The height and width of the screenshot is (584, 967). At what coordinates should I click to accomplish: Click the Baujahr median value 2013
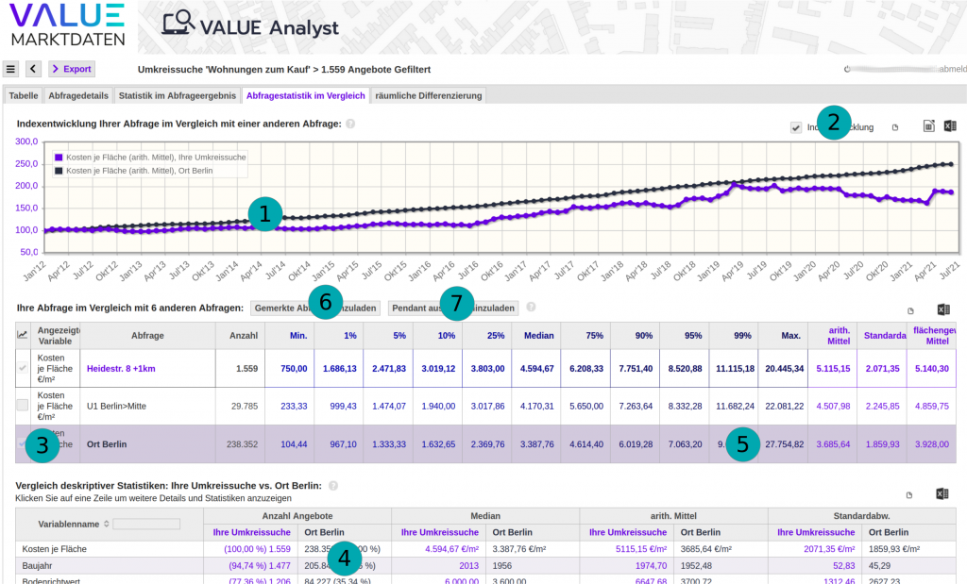[x=468, y=565]
